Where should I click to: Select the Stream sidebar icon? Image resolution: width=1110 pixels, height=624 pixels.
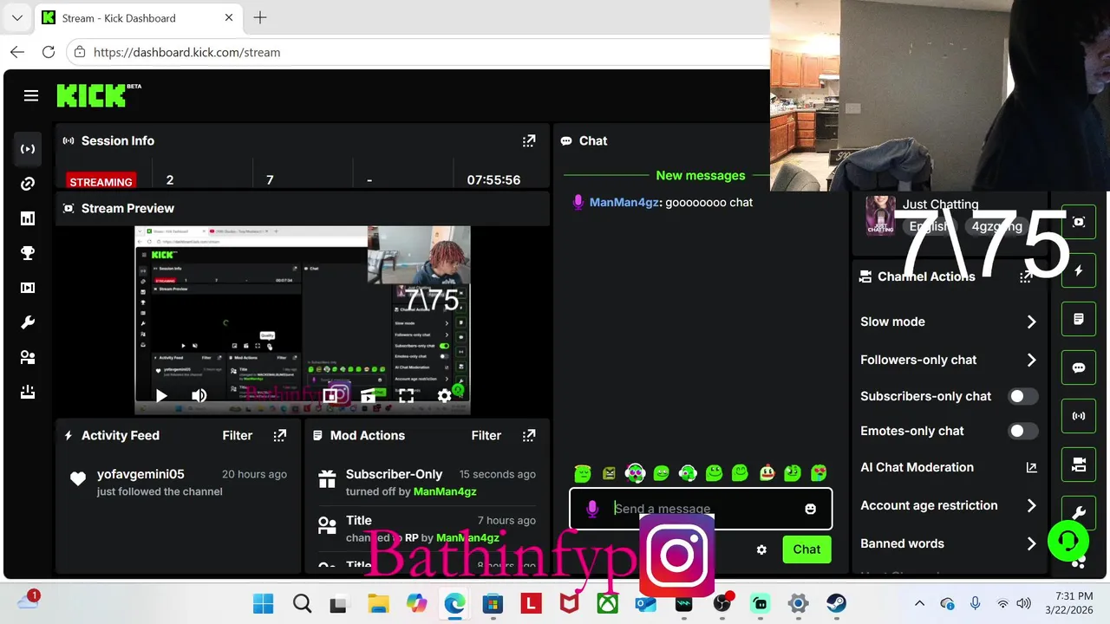[28, 149]
